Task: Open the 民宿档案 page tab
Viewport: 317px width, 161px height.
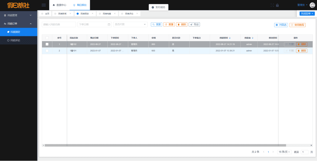Action: coord(107,13)
